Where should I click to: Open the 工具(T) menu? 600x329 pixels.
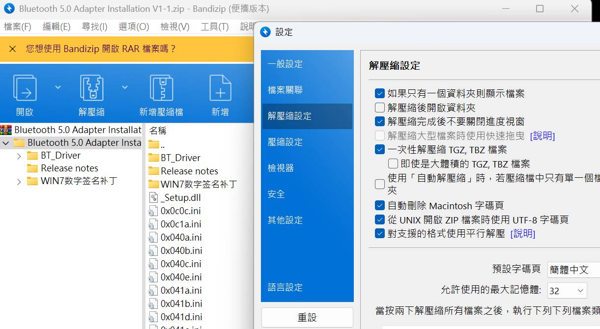pos(215,27)
